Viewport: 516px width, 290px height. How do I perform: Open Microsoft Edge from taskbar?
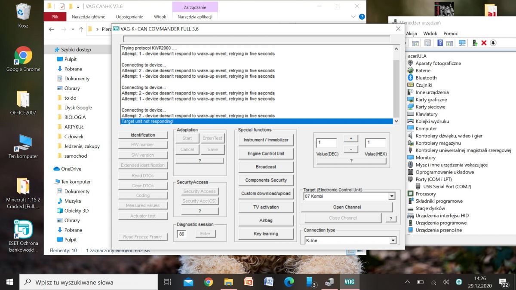(289, 282)
